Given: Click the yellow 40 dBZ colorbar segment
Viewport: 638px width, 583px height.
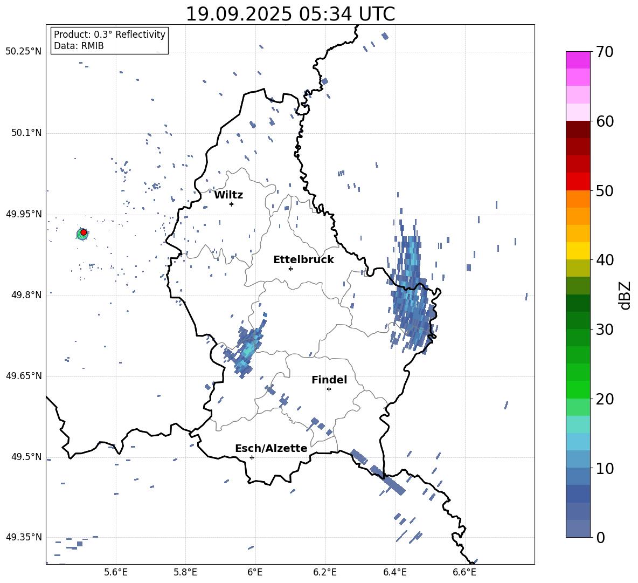Looking at the screenshot, I should pyautogui.click(x=578, y=251).
